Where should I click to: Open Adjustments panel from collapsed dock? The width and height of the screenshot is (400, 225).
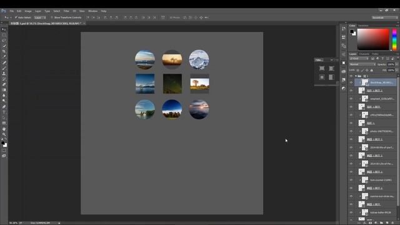pos(344,88)
